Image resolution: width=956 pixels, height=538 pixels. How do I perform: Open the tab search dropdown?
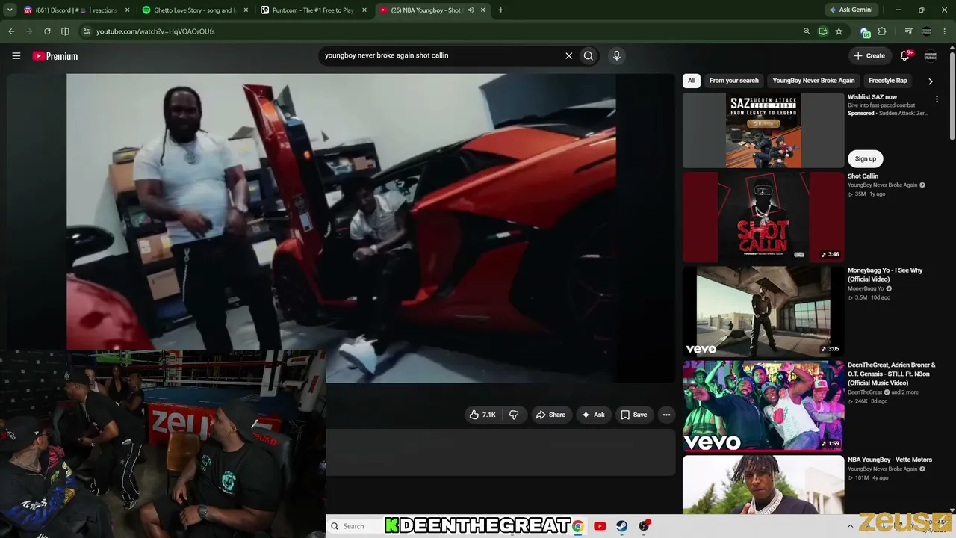11,10
